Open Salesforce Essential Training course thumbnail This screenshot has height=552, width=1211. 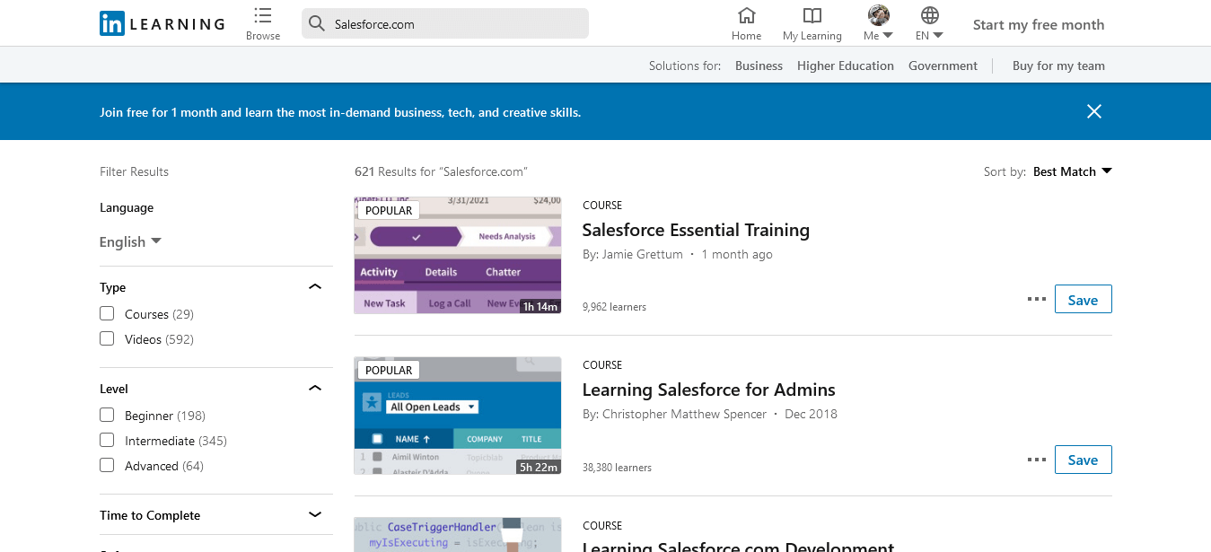(458, 256)
